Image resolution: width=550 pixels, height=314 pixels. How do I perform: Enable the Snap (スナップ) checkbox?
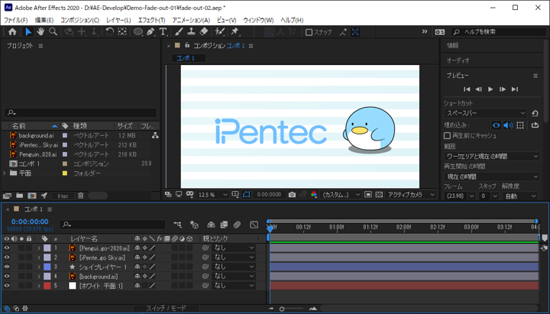pos(309,32)
